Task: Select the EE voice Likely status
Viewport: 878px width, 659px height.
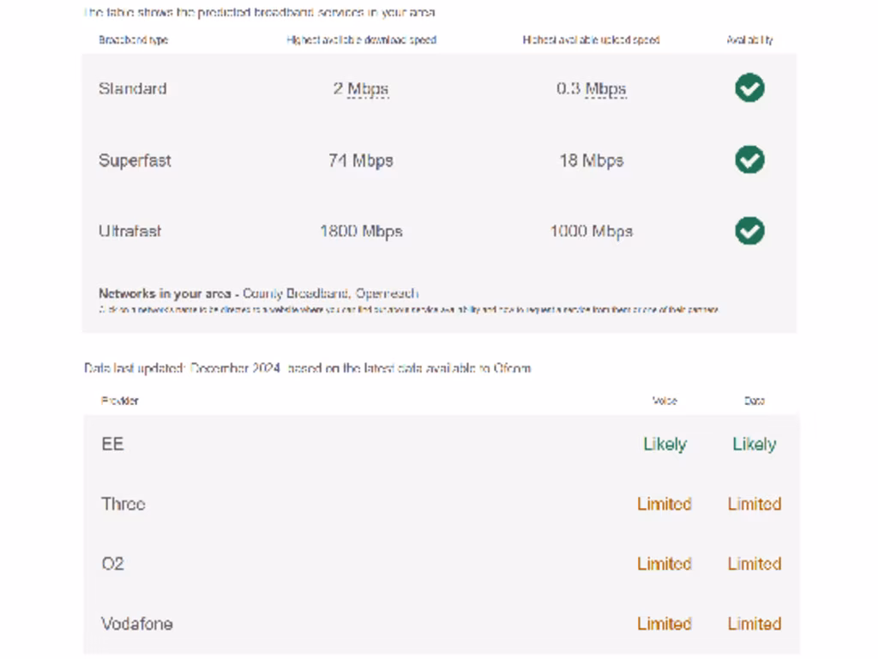Action: (x=665, y=444)
